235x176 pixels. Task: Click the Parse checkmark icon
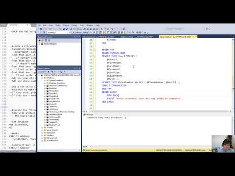point(94,32)
